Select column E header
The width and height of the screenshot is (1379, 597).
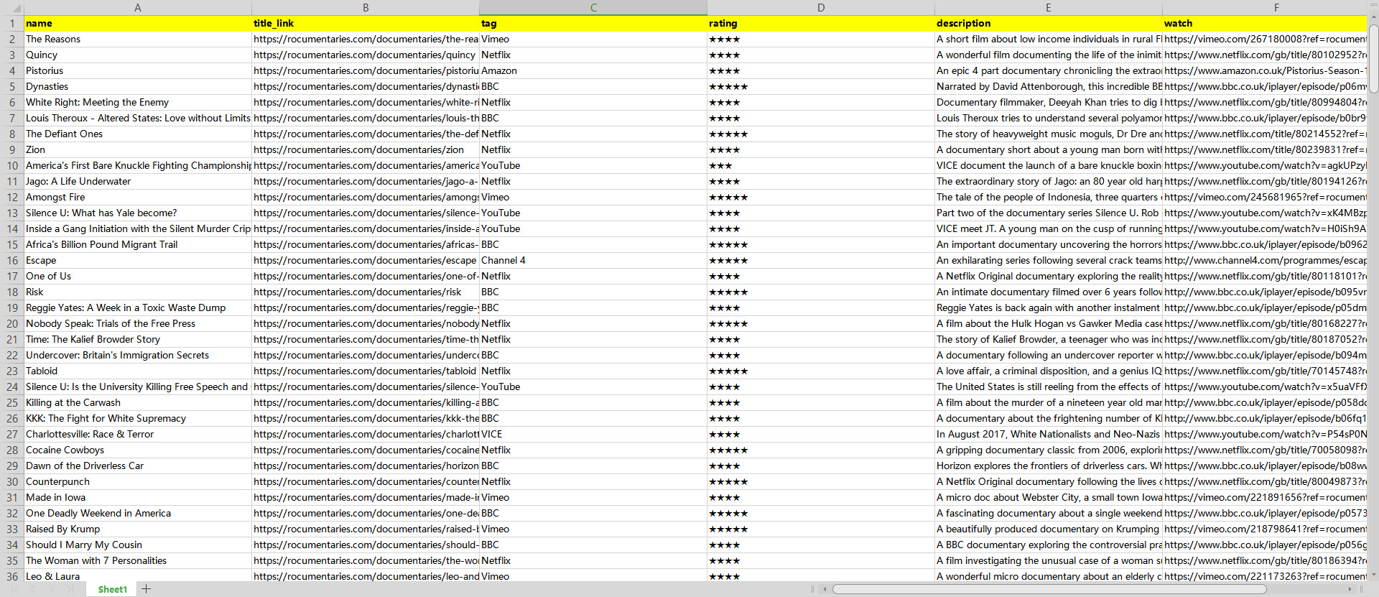click(x=1048, y=8)
